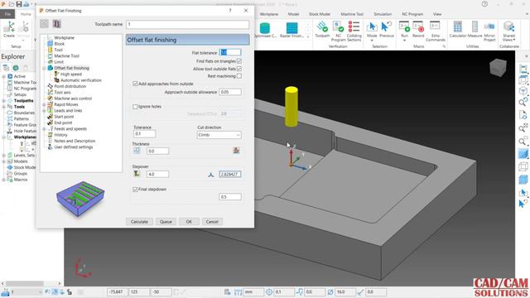This screenshot has height=298, width=530.
Task: Click the Stepover value field
Action: [x=158, y=174]
